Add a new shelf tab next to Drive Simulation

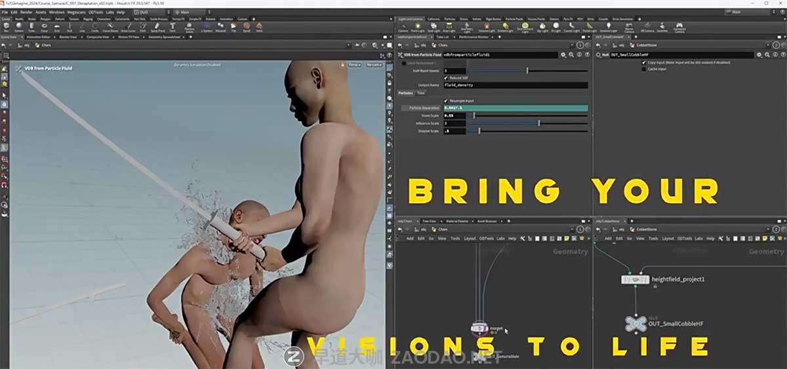click(639, 19)
